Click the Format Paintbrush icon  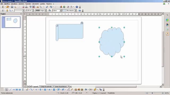[47, 7]
